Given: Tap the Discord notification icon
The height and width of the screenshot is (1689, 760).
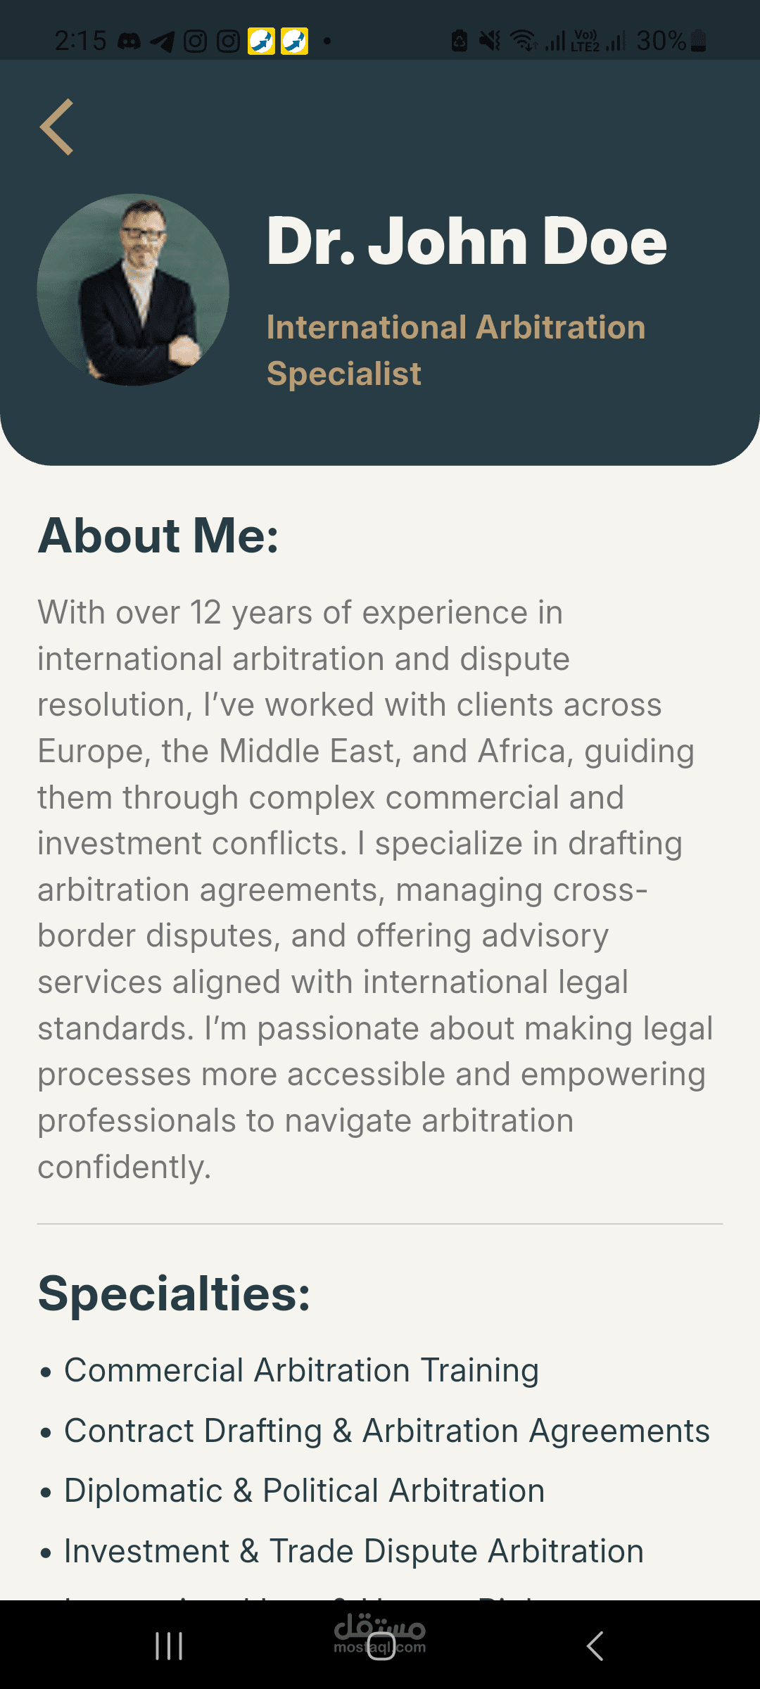Looking at the screenshot, I should (129, 42).
